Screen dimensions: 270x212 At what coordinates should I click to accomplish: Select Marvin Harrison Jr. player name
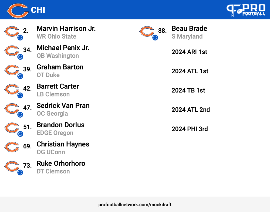66,29
